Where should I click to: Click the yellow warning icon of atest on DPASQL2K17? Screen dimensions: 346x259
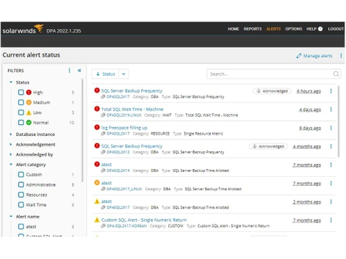(x=97, y=201)
